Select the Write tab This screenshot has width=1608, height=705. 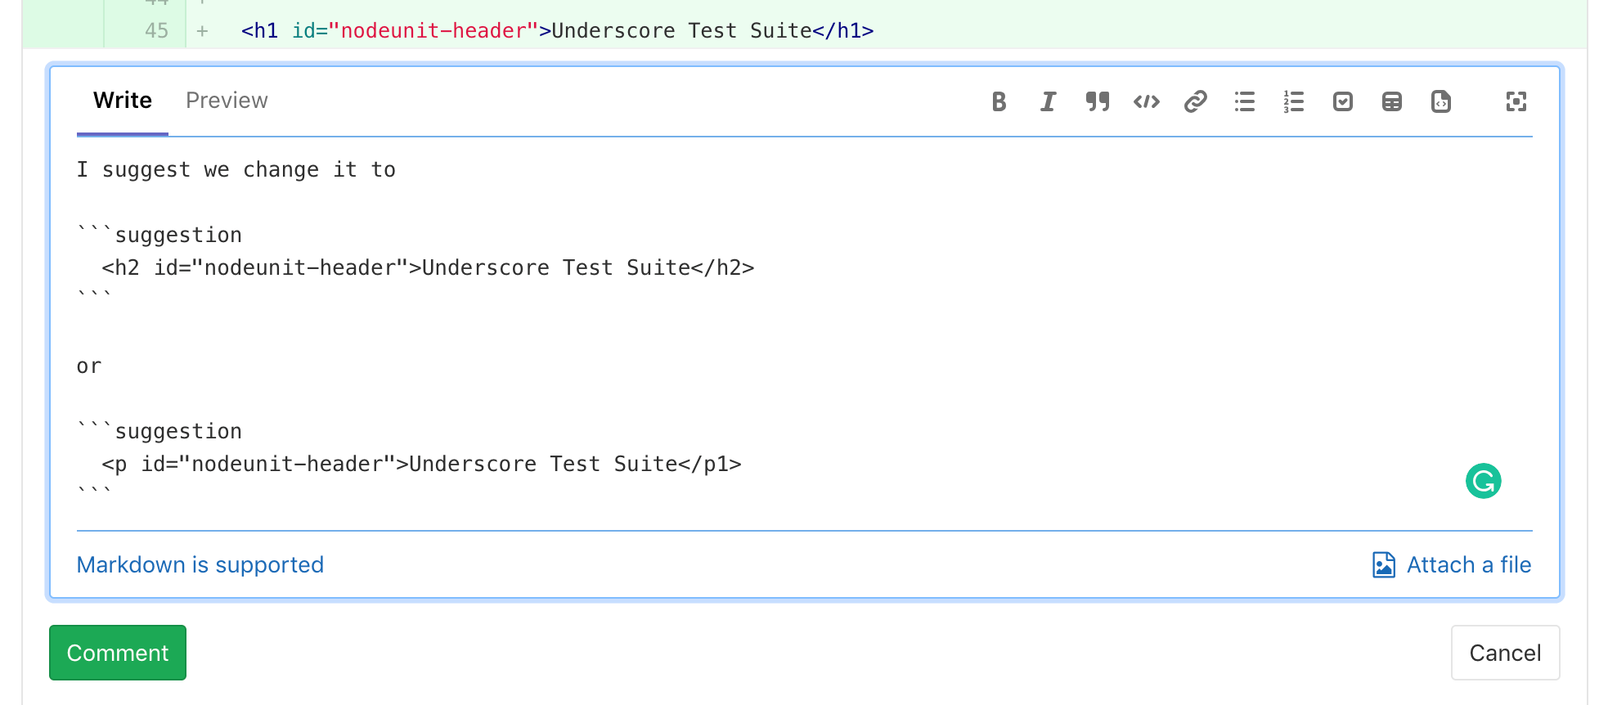pyautogui.click(x=123, y=101)
